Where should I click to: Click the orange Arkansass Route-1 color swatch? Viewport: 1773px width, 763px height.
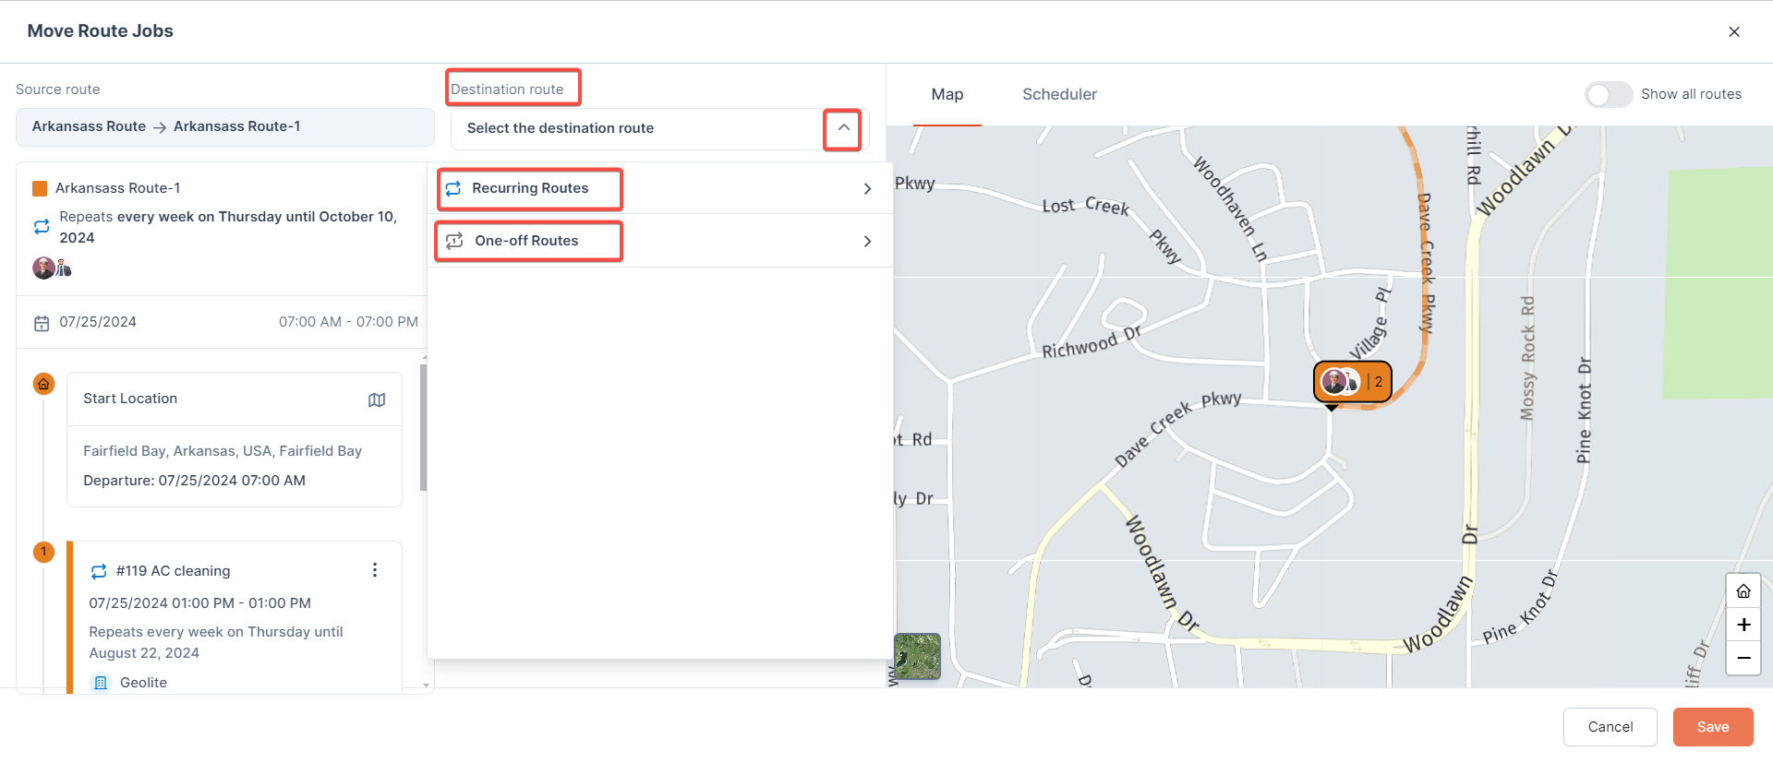click(40, 188)
